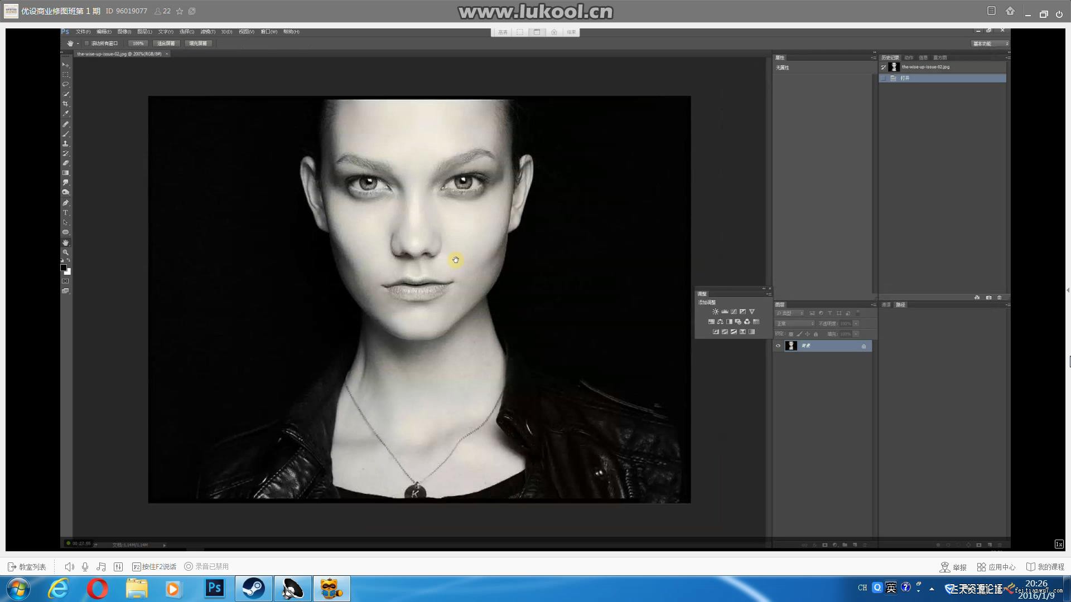Select the Lasso tool
This screenshot has height=602, width=1071.
[65, 84]
